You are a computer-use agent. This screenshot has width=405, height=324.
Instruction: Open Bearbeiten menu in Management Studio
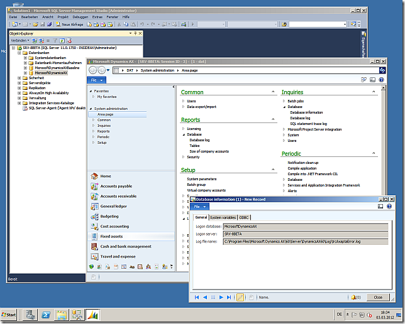[x=30, y=17]
